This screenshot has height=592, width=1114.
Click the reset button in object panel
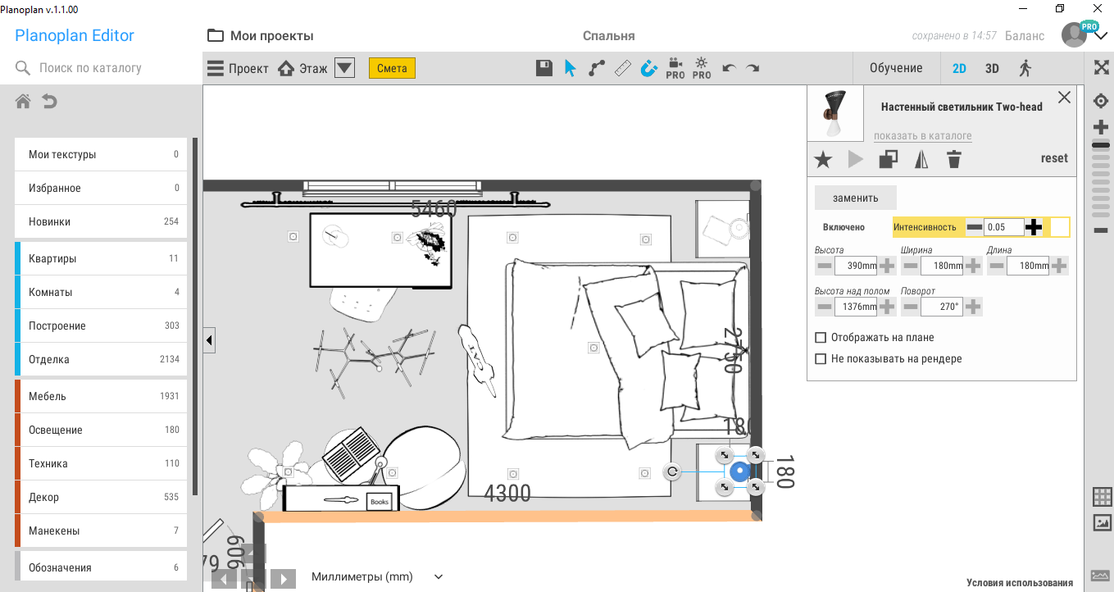(1054, 158)
